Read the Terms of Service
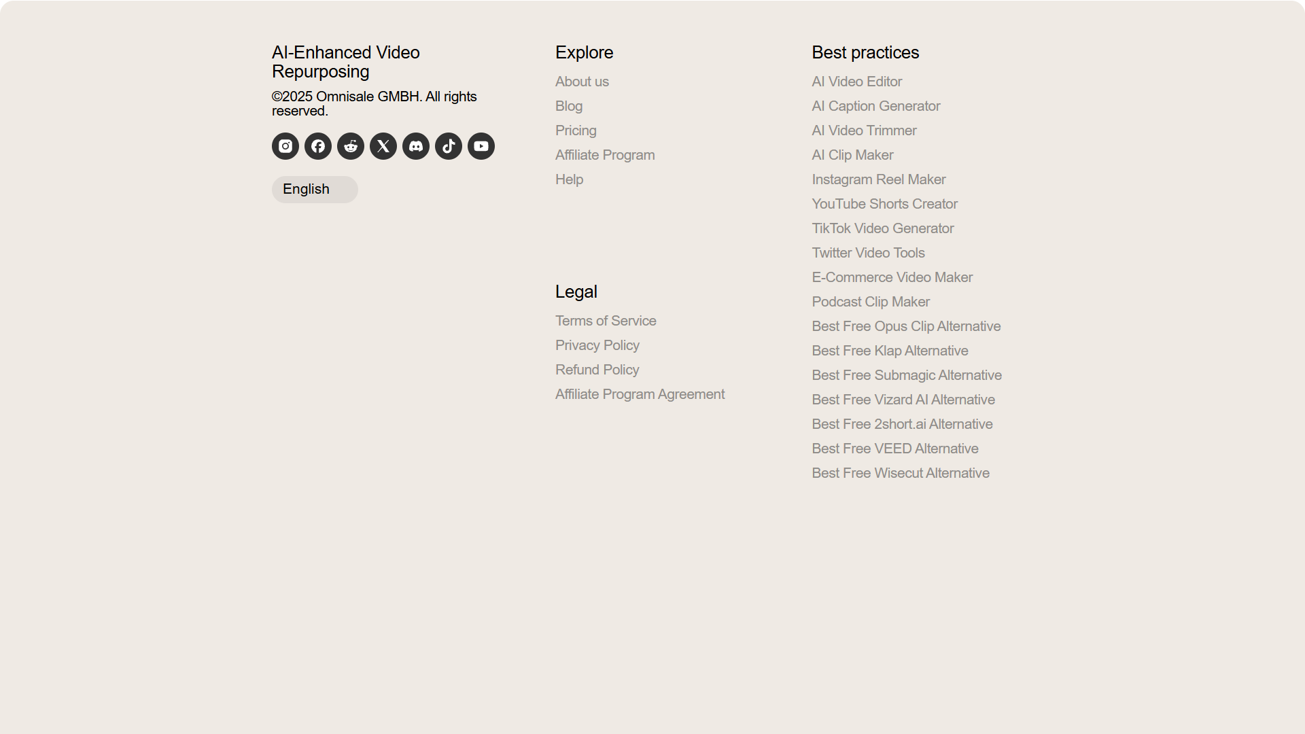This screenshot has width=1305, height=734. point(606,321)
